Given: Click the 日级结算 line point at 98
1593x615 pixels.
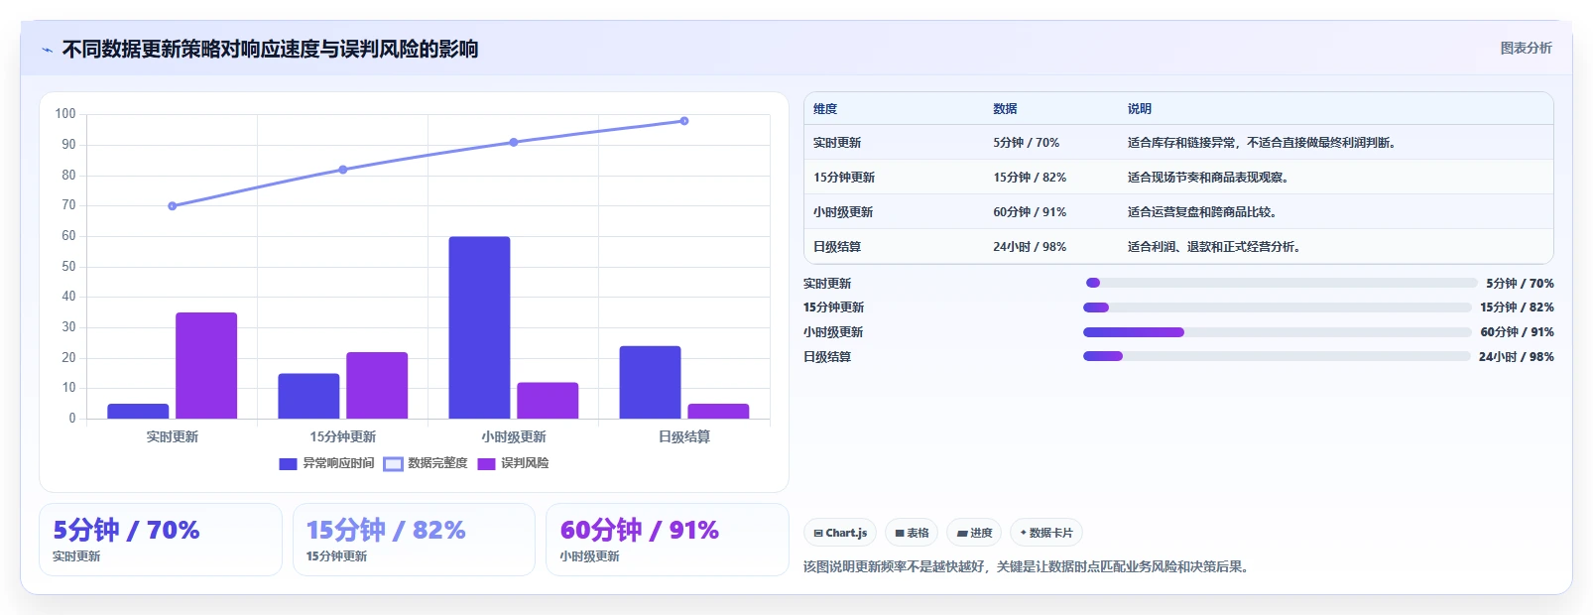Looking at the screenshot, I should click(684, 121).
